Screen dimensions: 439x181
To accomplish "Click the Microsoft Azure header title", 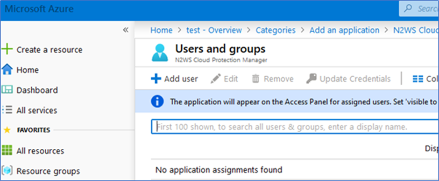I will [39, 9].
